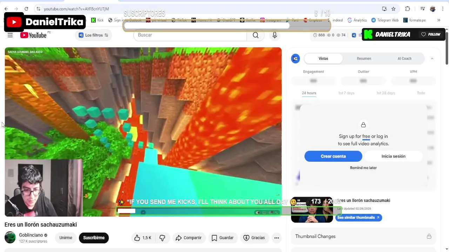Open the three-dot more actions menu below the video

click(x=276, y=238)
